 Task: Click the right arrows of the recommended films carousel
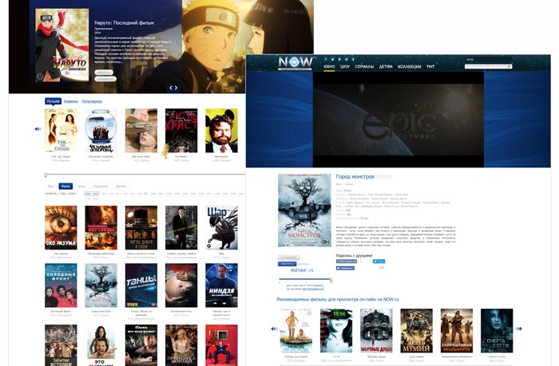pyautogui.click(x=519, y=329)
